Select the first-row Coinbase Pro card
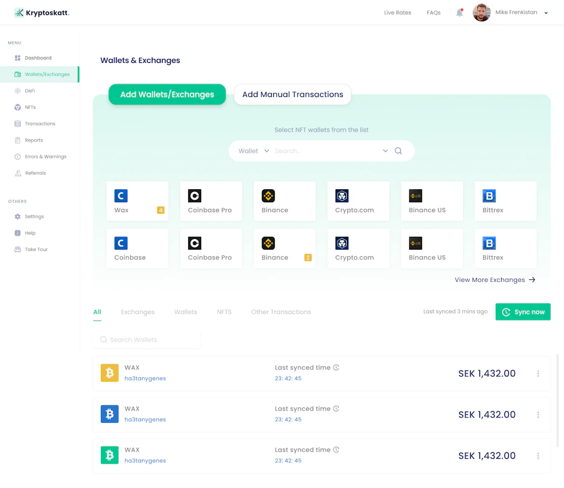 click(211, 201)
